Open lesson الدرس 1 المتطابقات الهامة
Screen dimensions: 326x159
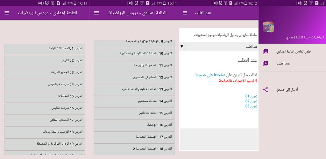pos(45,49)
